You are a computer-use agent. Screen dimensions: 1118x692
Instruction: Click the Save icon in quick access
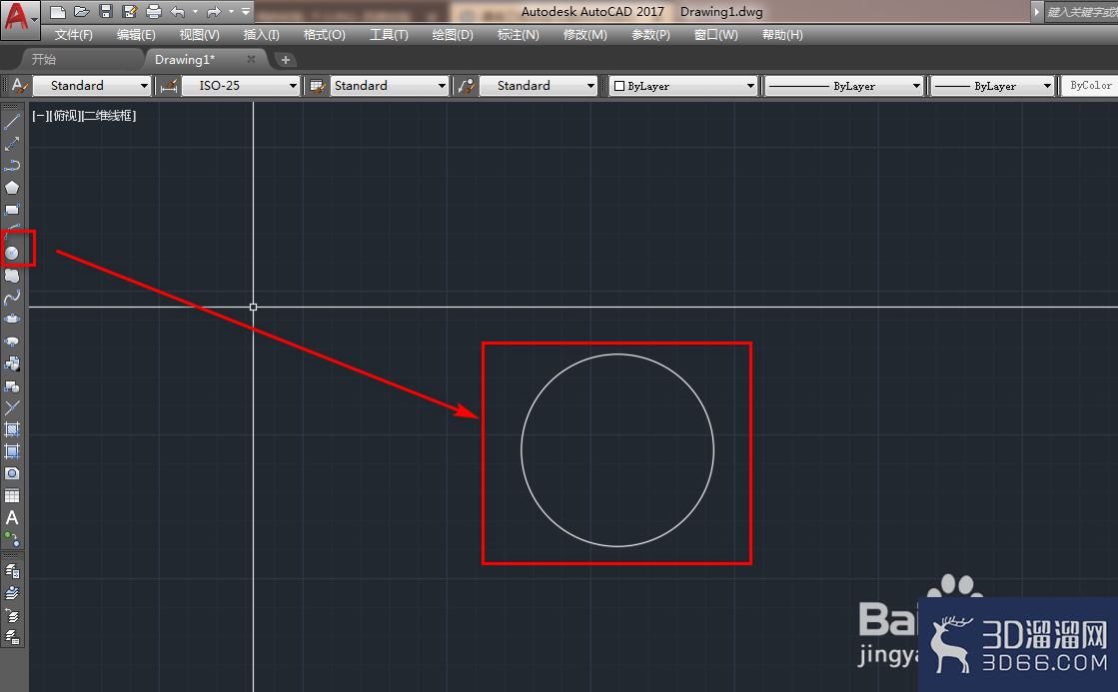106,11
